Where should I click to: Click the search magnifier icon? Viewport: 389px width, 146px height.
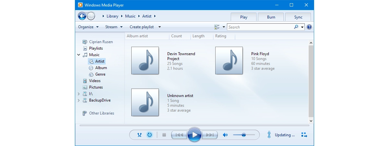point(296,27)
